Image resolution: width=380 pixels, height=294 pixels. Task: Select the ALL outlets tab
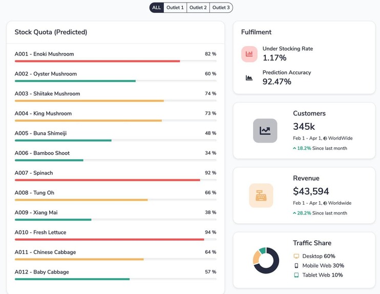[x=157, y=8]
